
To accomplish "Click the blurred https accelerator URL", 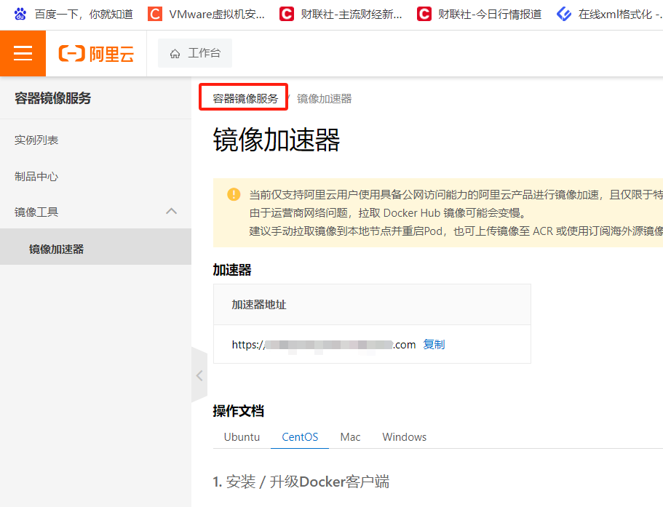I will point(323,344).
